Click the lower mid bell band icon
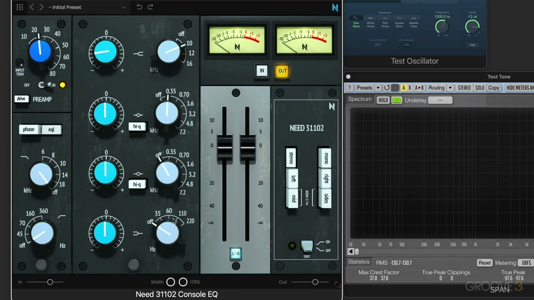 click(x=139, y=174)
